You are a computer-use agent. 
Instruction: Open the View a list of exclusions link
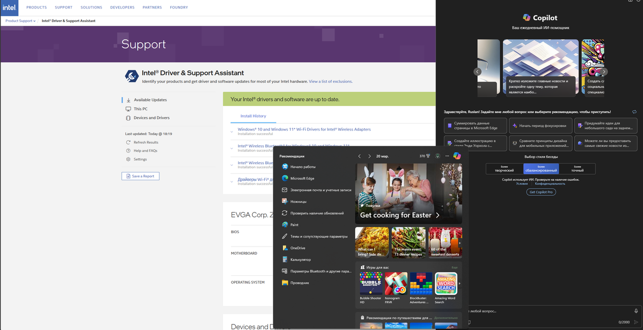(x=331, y=81)
